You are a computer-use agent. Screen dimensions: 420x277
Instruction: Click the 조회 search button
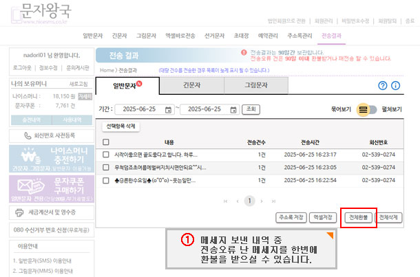tap(251, 109)
